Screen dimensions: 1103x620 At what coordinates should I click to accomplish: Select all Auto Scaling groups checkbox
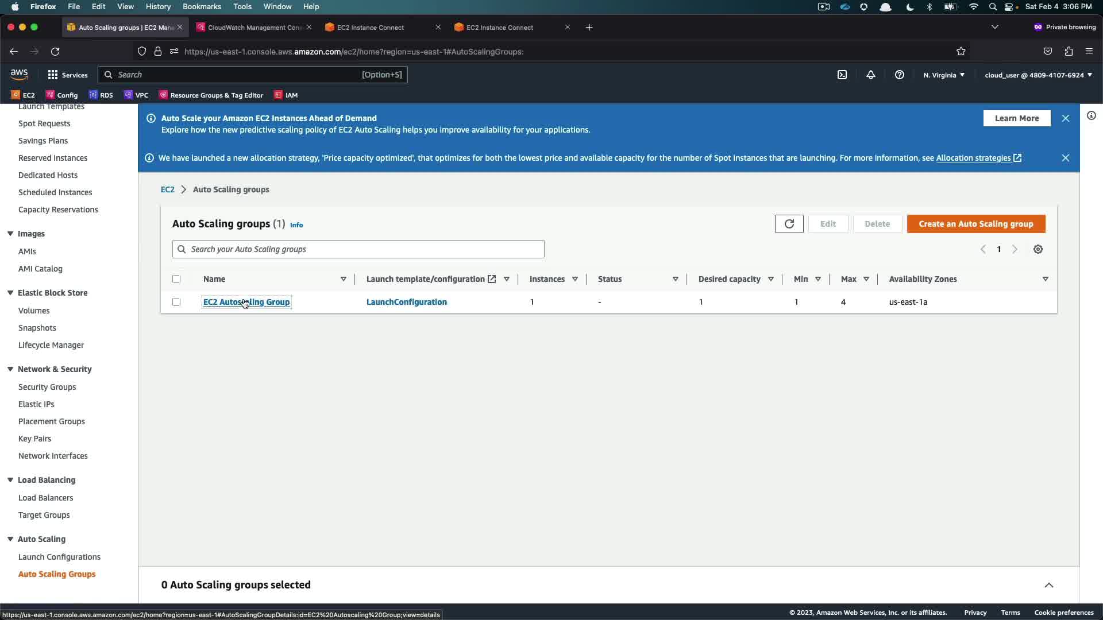pyautogui.click(x=176, y=279)
